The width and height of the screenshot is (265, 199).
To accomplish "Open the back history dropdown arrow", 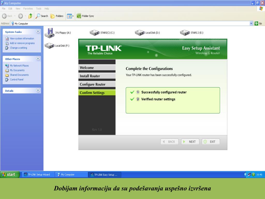I will point(15,16).
